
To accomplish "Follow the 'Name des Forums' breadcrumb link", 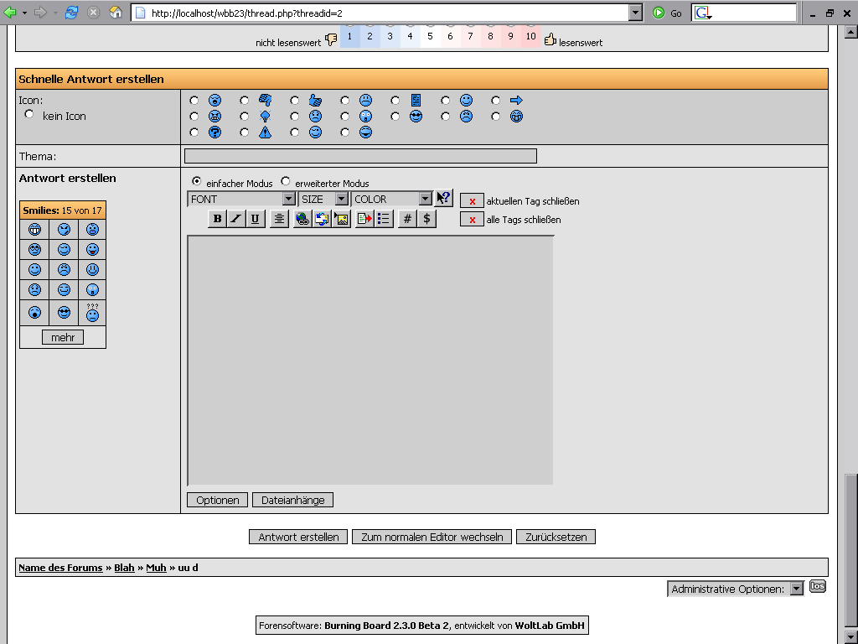I will [60, 568].
